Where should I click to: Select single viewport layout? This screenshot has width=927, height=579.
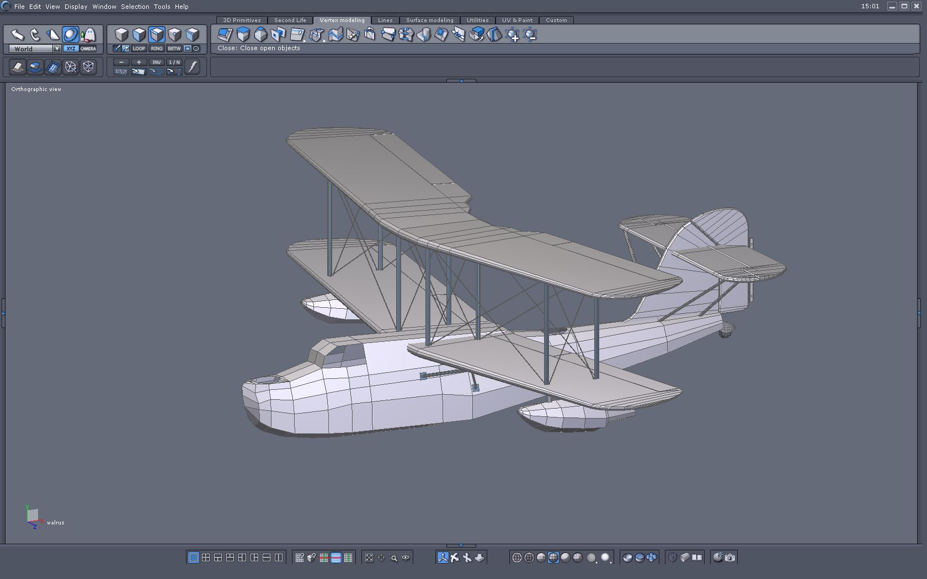coord(193,557)
